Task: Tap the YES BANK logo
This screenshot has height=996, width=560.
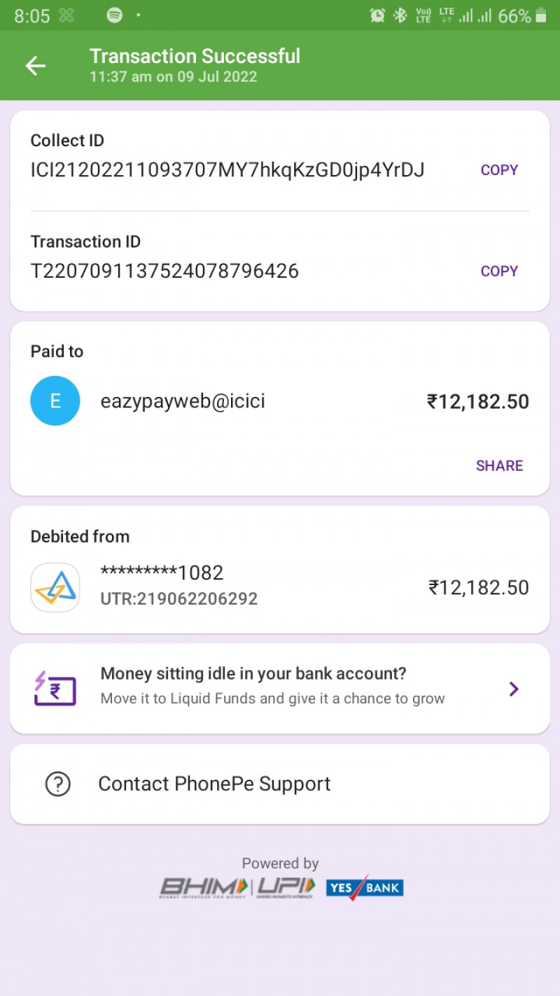Action: pyautogui.click(x=365, y=888)
